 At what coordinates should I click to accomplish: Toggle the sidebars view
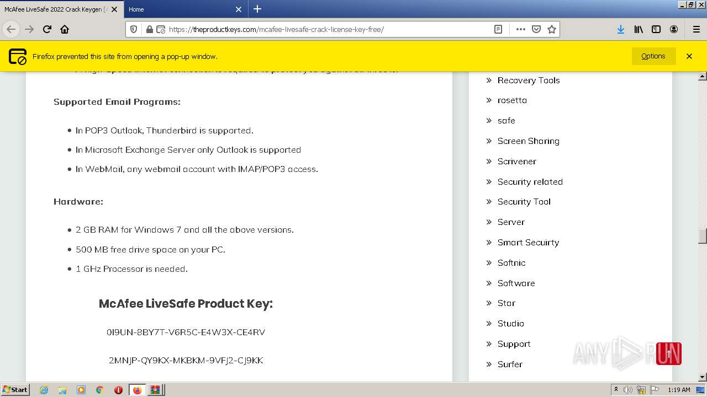656,29
